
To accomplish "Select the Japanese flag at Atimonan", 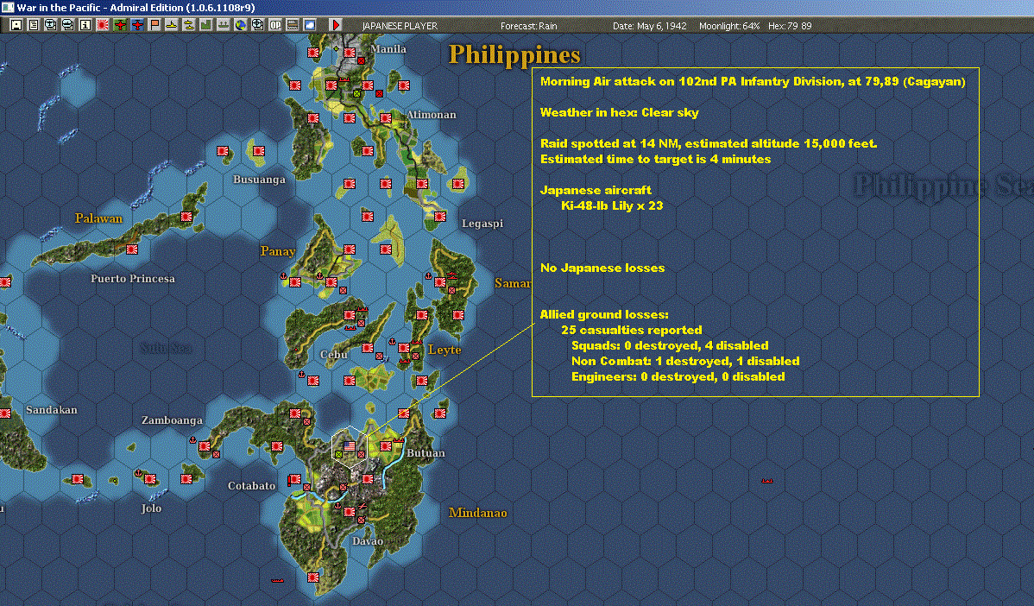I will 386,118.
